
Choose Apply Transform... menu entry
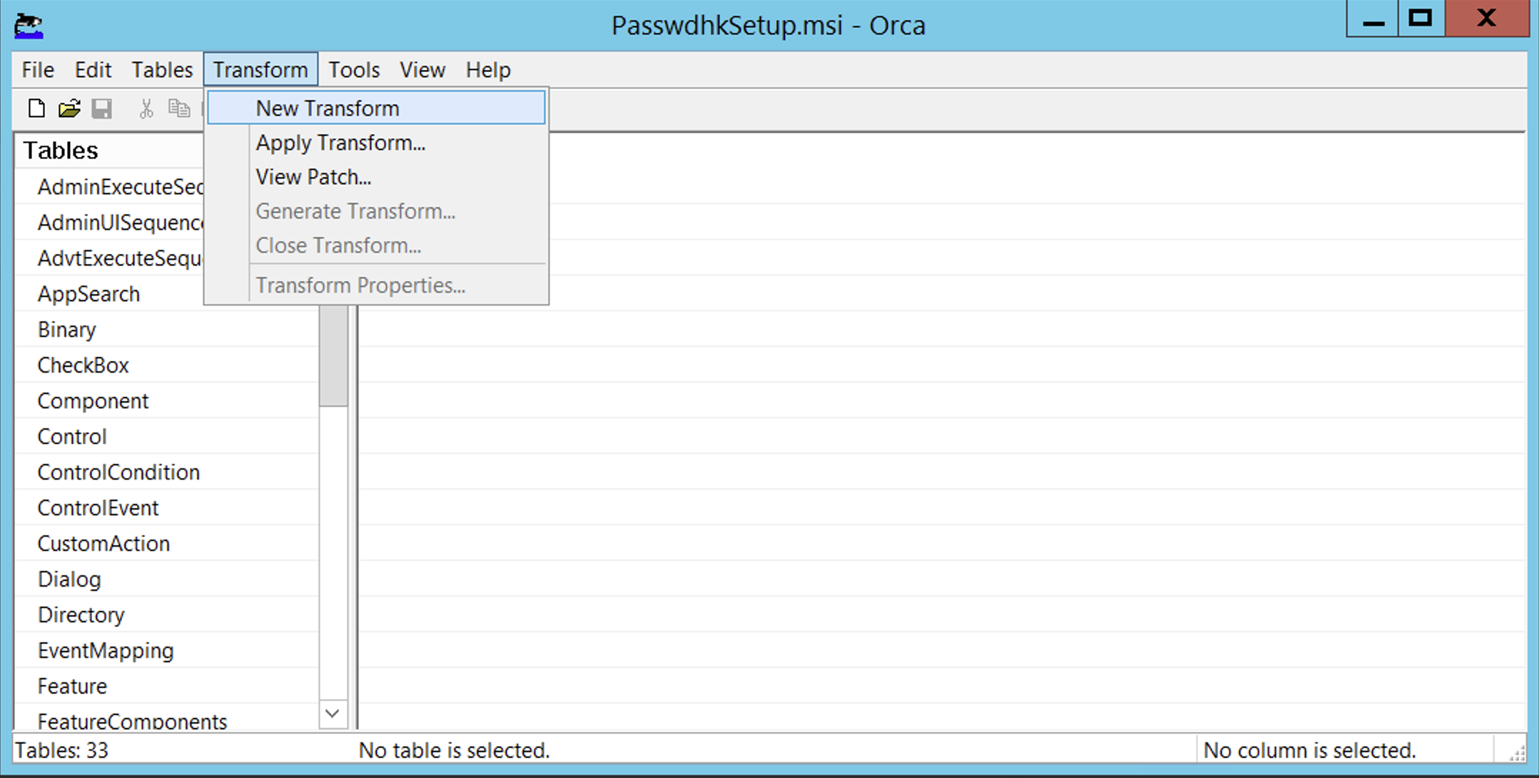[x=340, y=143]
